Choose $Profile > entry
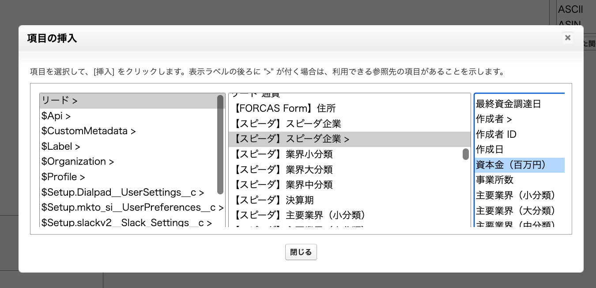 tap(63, 177)
